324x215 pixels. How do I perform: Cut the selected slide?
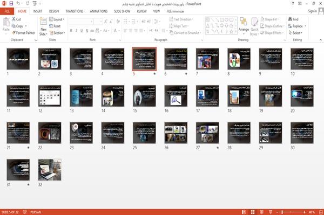(x=16, y=19)
